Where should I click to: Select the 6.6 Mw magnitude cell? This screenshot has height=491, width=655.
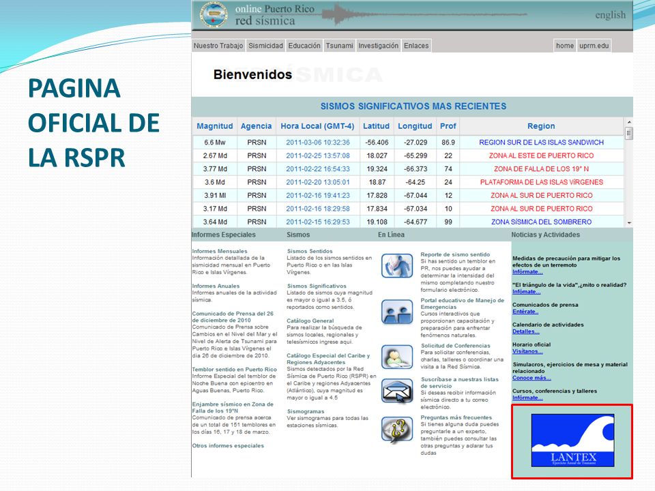(215, 143)
